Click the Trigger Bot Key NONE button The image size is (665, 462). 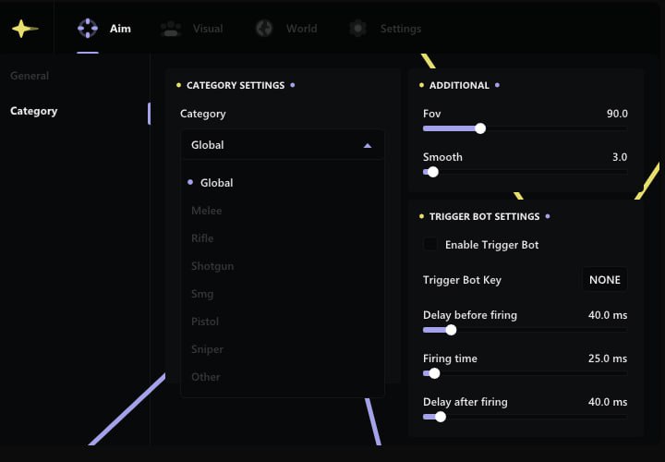pos(605,280)
